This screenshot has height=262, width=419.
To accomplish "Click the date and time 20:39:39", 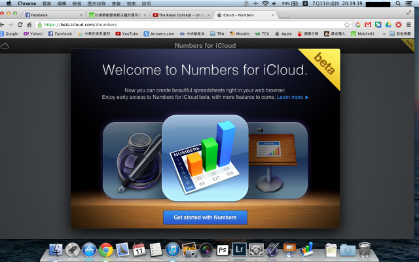I will pos(337,3).
